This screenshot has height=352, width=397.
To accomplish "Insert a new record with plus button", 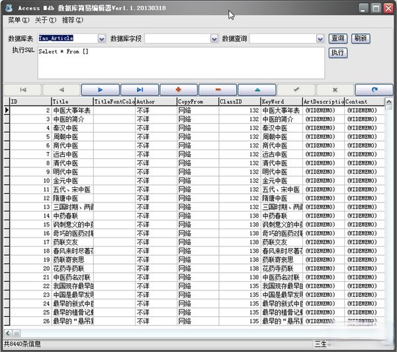I will tap(178, 89).
